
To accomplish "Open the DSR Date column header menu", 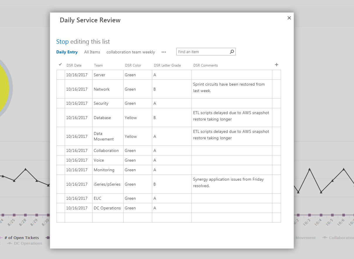I will (74, 65).
